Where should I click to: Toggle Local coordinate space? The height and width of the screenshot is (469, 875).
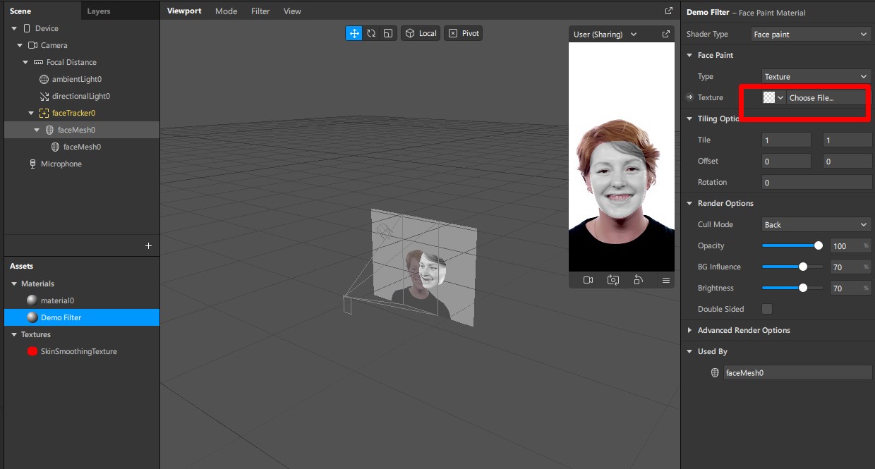point(421,33)
